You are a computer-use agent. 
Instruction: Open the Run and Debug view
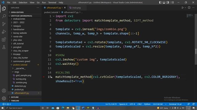(4, 32)
